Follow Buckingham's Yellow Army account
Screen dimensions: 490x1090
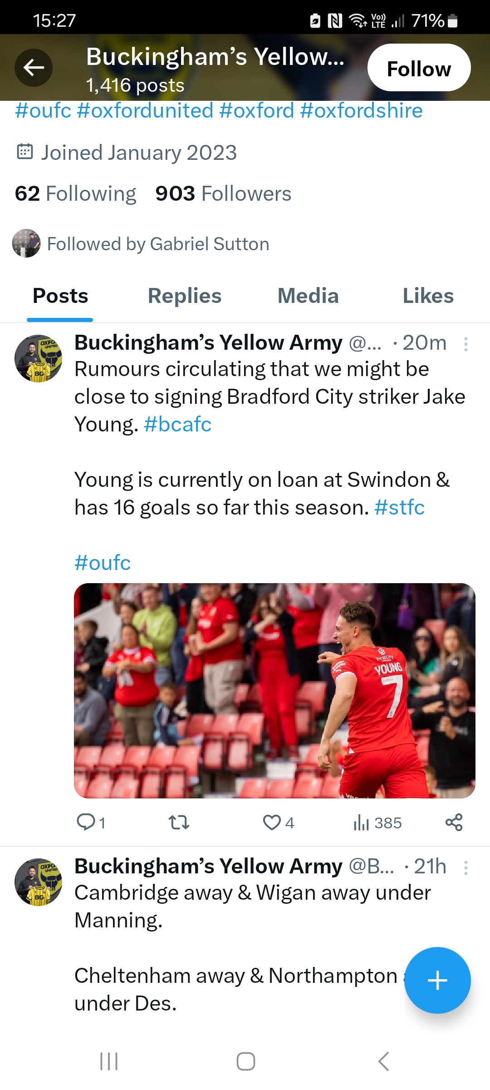click(419, 68)
